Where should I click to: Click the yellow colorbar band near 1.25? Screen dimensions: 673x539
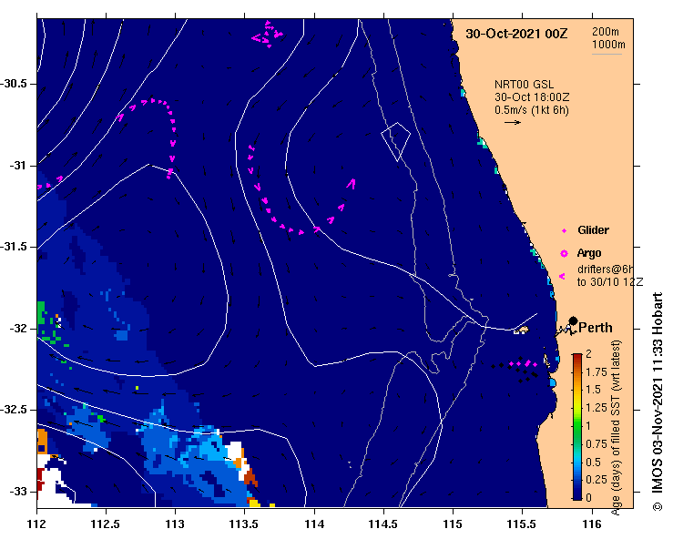pyautogui.click(x=576, y=408)
